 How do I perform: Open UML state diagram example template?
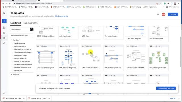pos(113,58)
